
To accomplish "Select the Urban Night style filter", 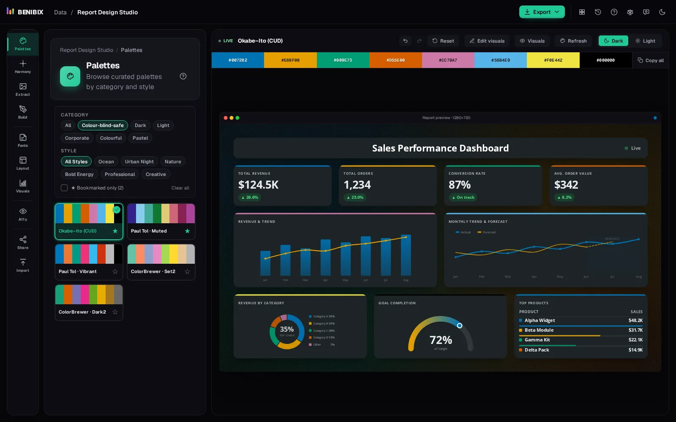I will click(x=139, y=162).
